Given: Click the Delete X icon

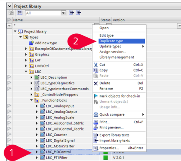Looking at the screenshot, I should point(96,84).
